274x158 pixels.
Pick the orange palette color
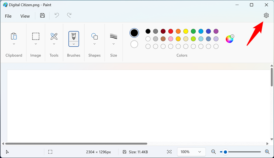[x=178, y=31]
